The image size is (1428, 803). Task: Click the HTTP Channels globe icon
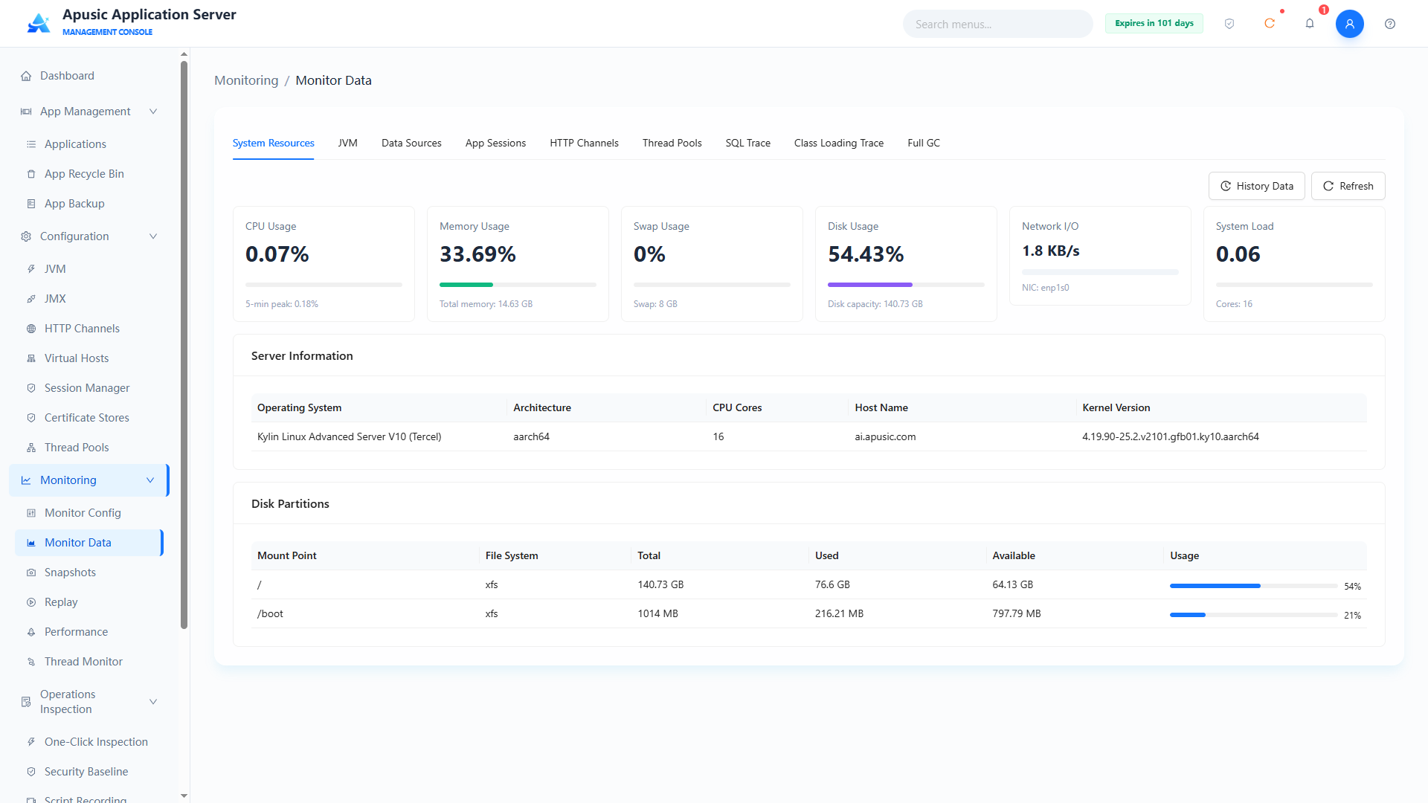tap(31, 329)
